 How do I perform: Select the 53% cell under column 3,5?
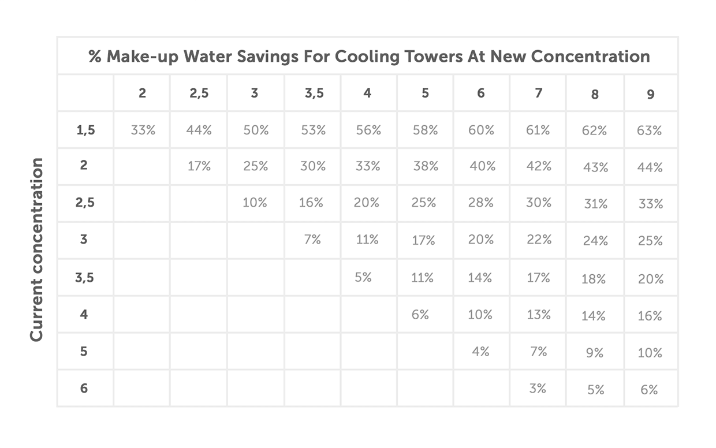coord(313,130)
